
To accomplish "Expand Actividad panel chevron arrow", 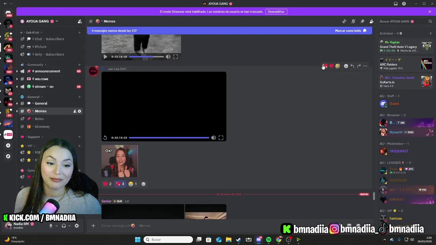I will [431, 33].
